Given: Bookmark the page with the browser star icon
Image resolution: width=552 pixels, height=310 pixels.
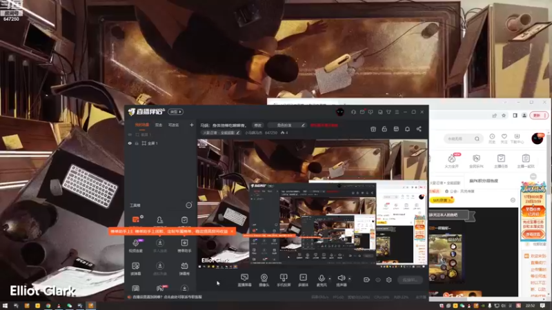Looking at the screenshot, I should (x=504, y=116).
